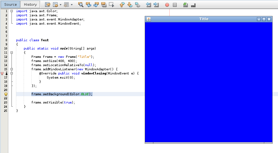The width and height of the screenshot is (278, 153).
Task: Click the override arrow glyph beside windowClosing
Action: [6, 73]
